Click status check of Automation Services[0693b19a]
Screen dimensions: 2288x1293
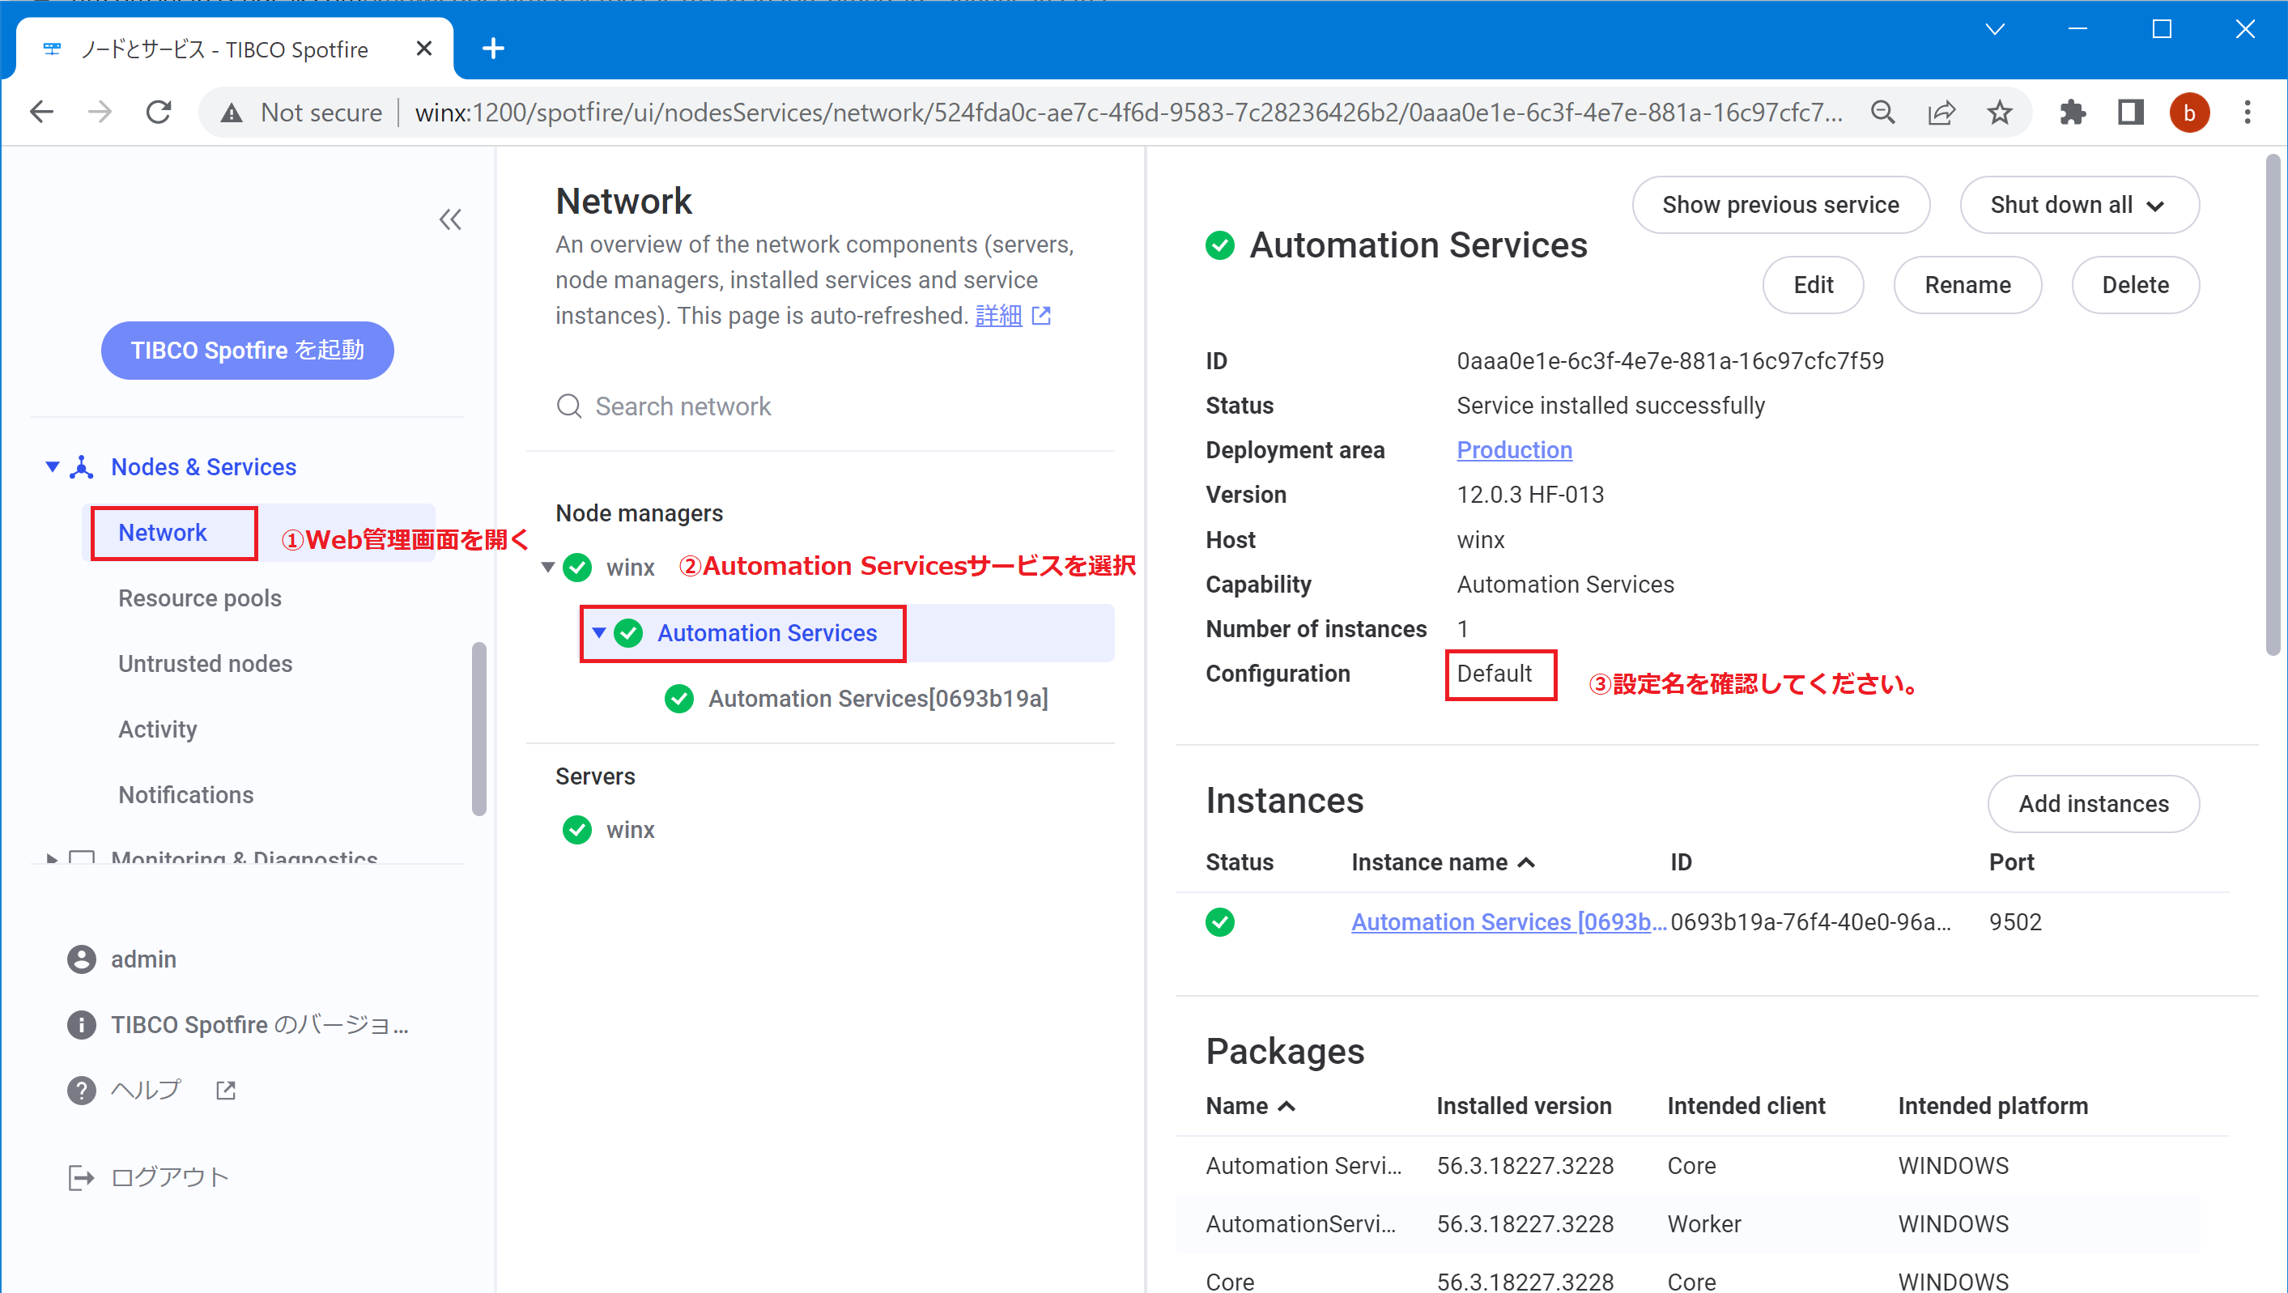(x=679, y=699)
